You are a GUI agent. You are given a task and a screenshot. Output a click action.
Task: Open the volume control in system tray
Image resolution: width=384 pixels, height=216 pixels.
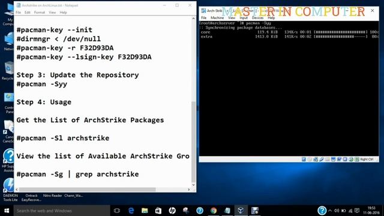point(337,211)
